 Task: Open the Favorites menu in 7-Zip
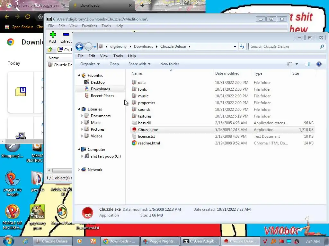click(x=89, y=26)
